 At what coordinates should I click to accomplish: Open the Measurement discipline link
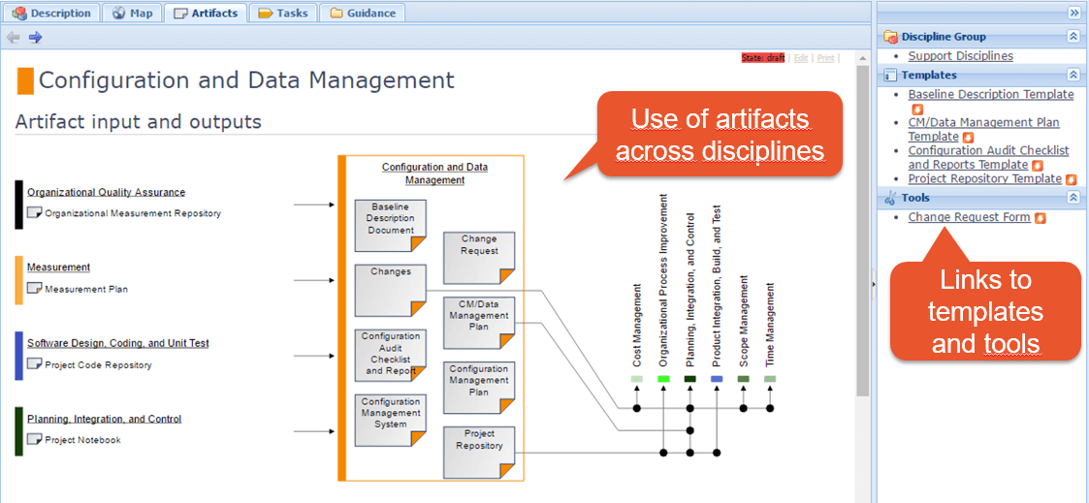(58, 267)
